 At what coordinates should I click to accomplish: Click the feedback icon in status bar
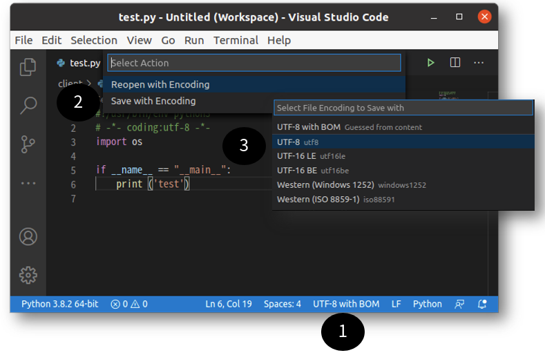[459, 304]
